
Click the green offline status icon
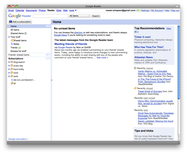(x=138, y=10)
